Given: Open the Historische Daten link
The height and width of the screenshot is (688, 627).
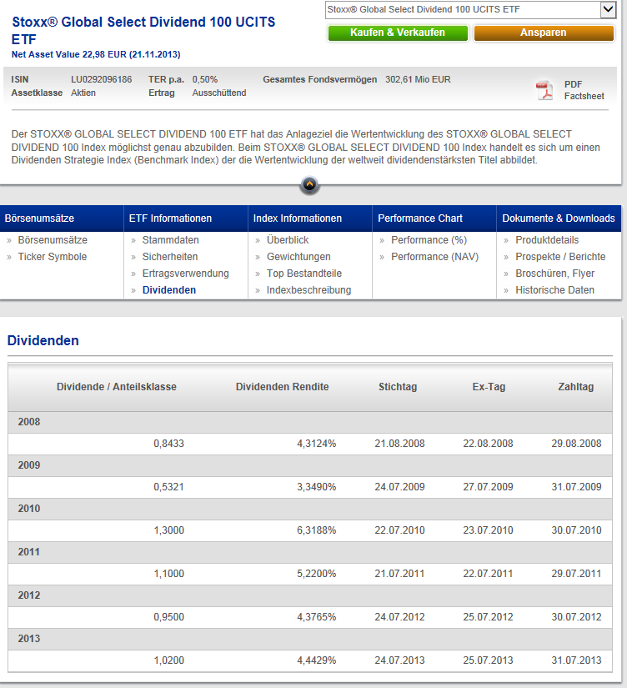Looking at the screenshot, I should 555,290.
